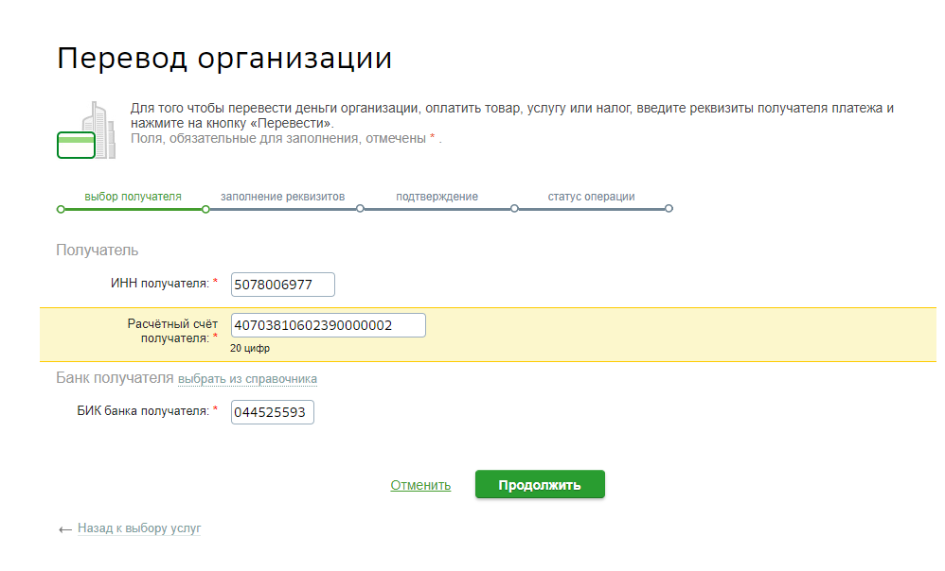Click the 'ИНН получателя' input field
The image size is (945, 571).
283,285
